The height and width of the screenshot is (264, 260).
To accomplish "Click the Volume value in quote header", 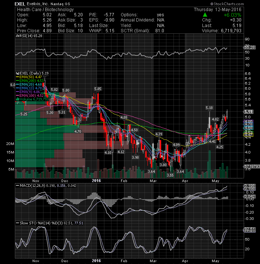I will coord(231,31).
